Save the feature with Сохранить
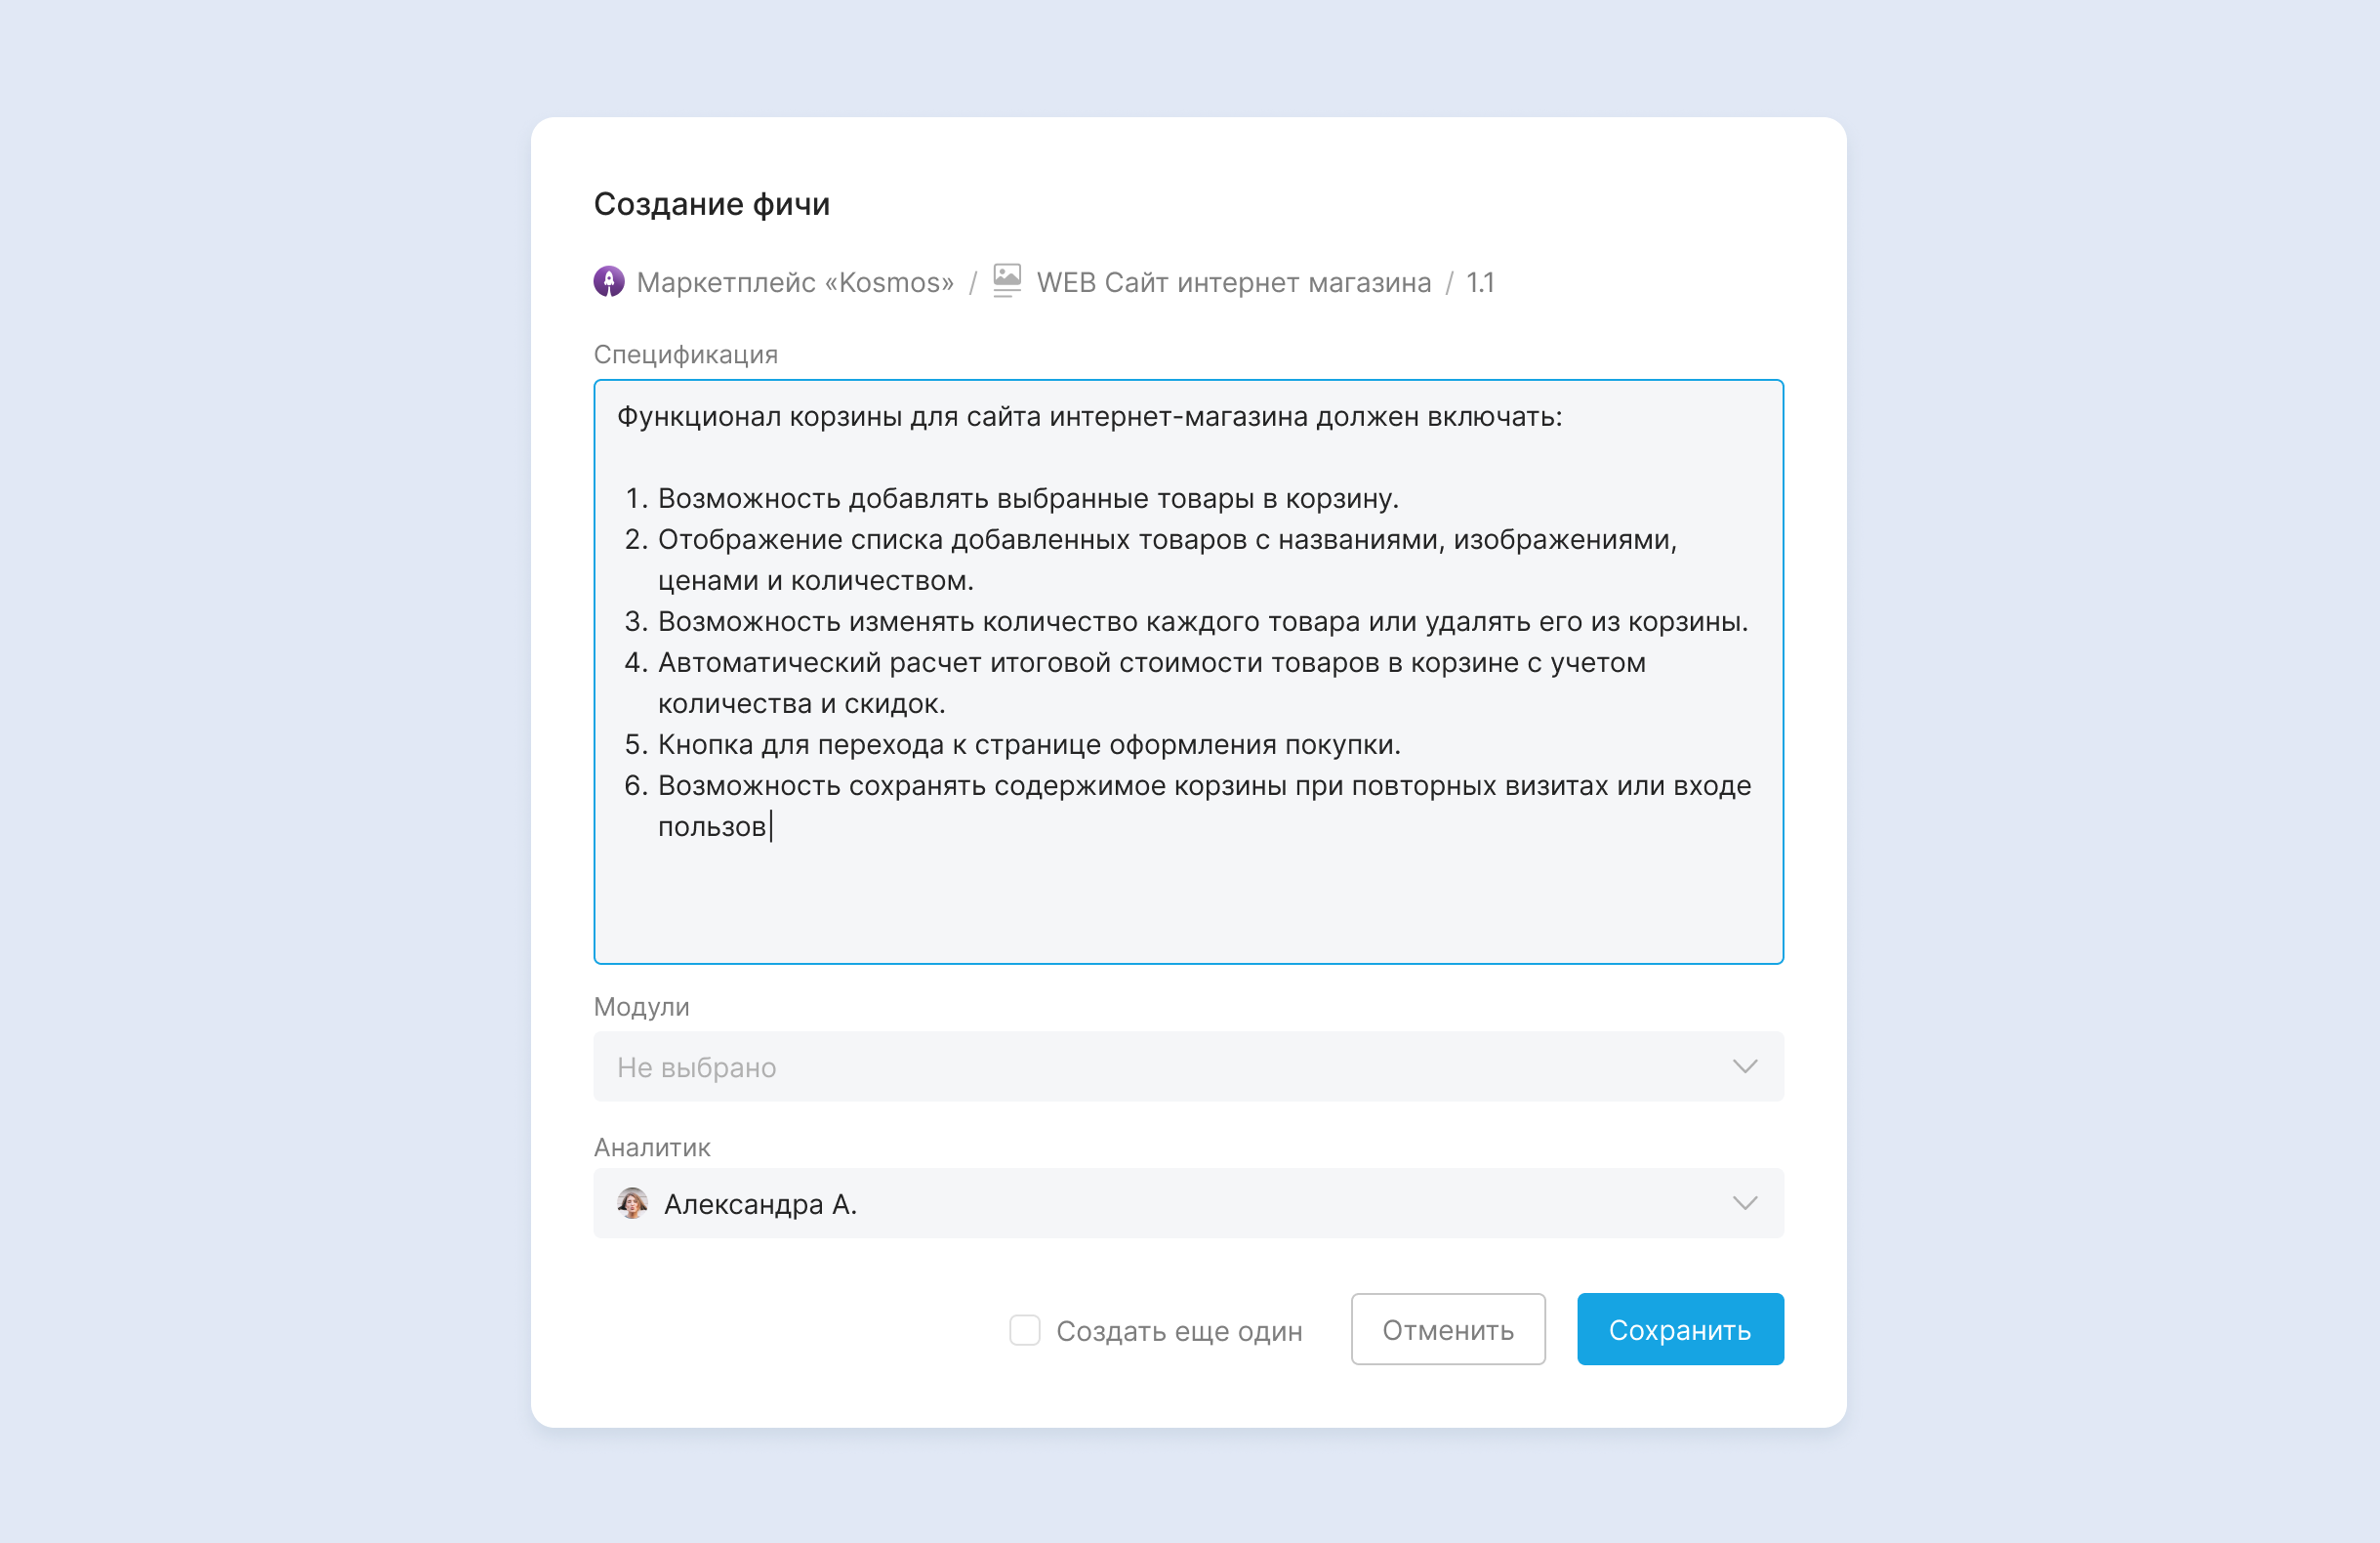The height and width of the screenshot is (1543, 2380). 1679,1329
